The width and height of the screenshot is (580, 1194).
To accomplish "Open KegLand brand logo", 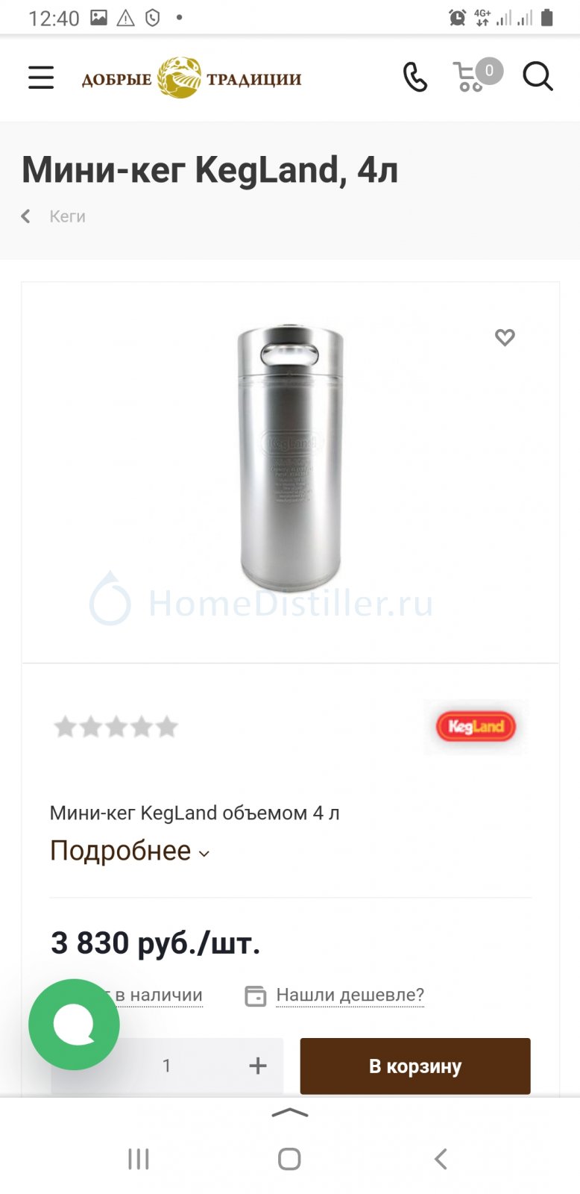I will 476,727.
